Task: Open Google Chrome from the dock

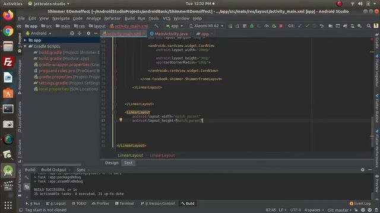Action: (8, 31)
